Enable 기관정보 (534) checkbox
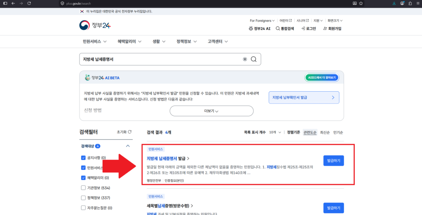The width and height of the screenshot is (422, 215). point(83,187)
